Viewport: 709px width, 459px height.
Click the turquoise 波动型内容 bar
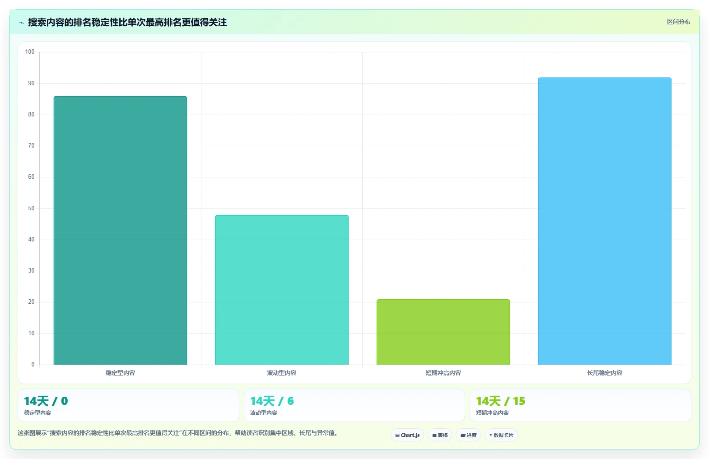coord(282,290)
